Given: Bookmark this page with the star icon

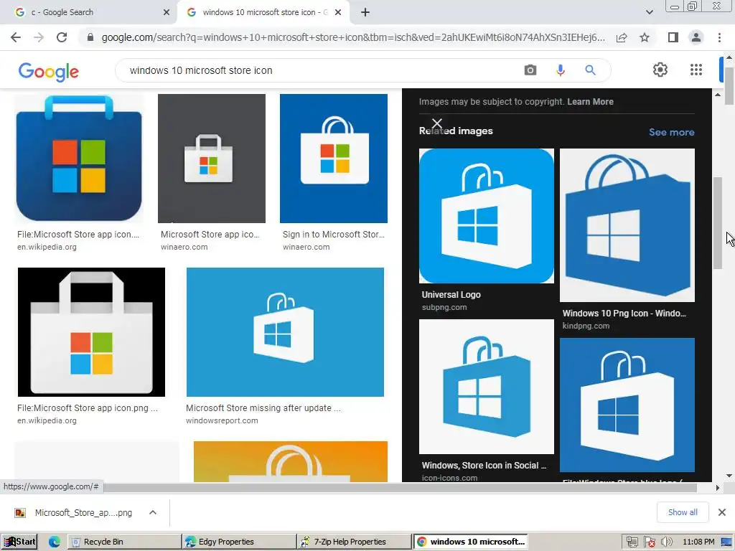Looking at the screenshot, I should pos(645,37).
